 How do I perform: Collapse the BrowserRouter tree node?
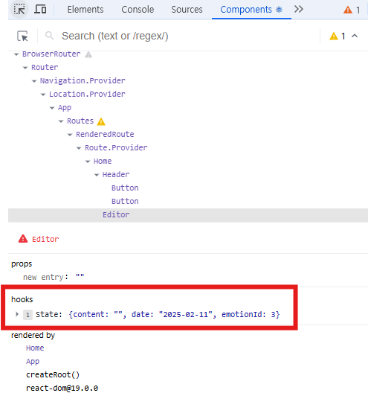(x=16, y=54)
